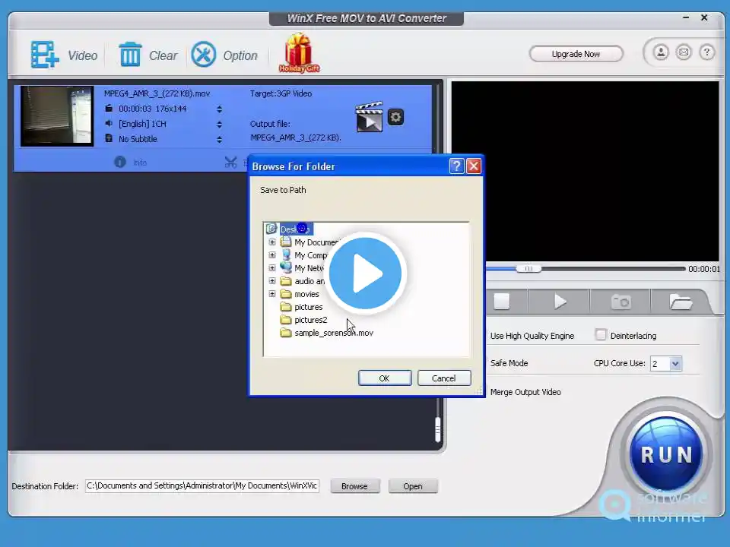Screen dimensions: 730x547
Task: Enable the Deinterlacing checkbox
Action: pos(601,335)
